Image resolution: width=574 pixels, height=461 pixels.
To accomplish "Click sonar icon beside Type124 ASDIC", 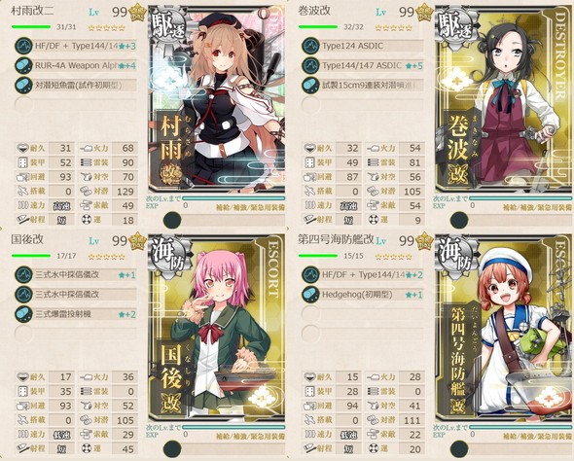I will [310, 46].
